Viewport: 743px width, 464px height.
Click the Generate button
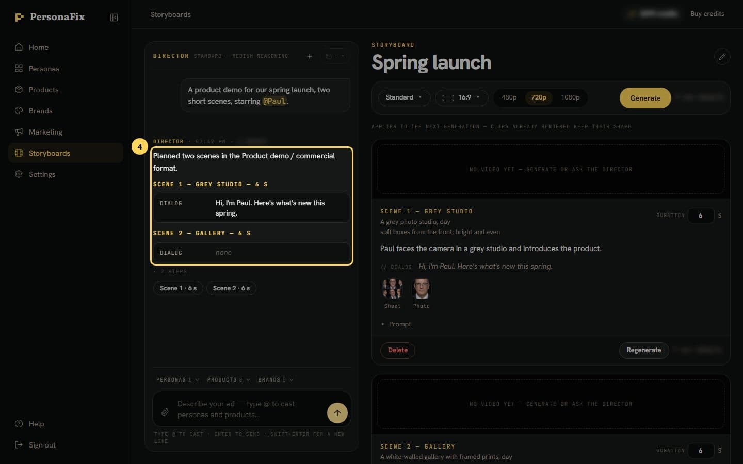pos(645,98)
